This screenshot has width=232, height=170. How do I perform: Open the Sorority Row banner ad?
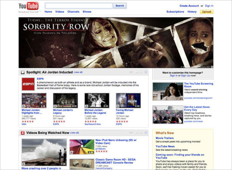116,43
